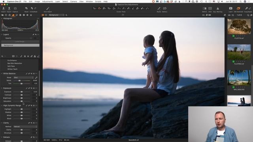Open the Exposure tool tab with orange icon
Screen dimensions: 253x142
coord(13,15)
